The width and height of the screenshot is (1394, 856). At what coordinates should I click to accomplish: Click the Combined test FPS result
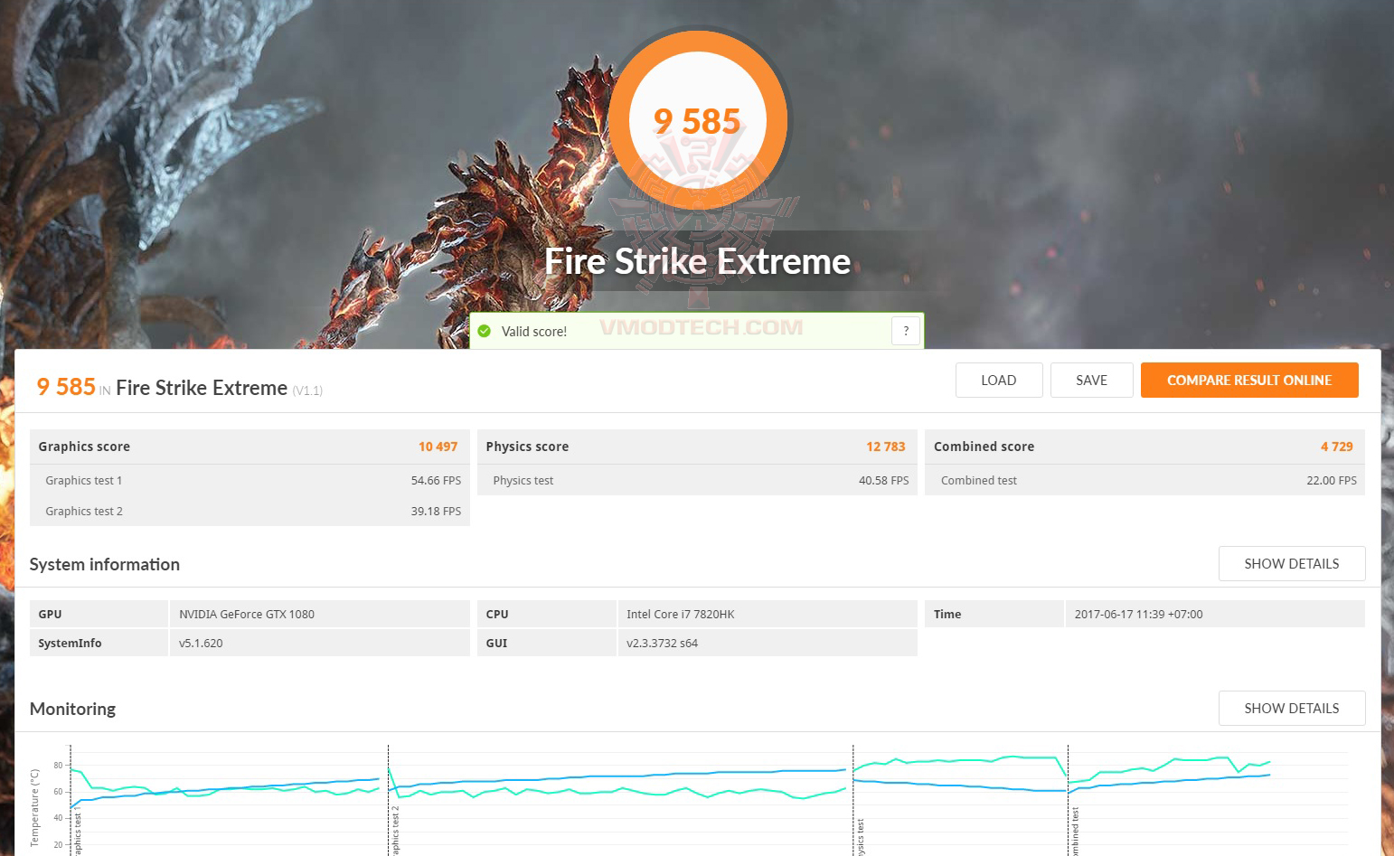click(1330, 480)
